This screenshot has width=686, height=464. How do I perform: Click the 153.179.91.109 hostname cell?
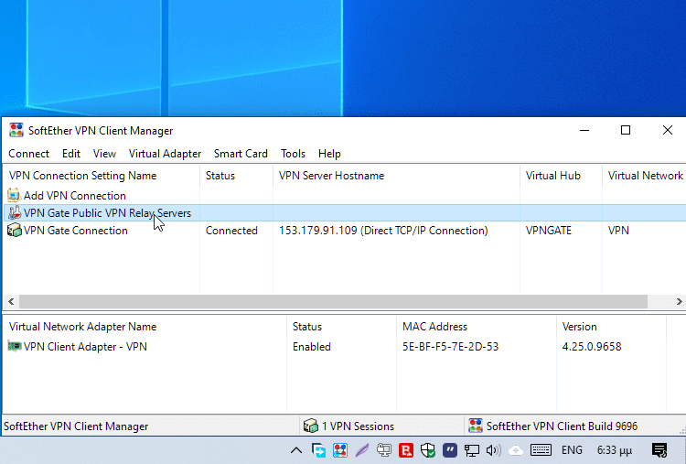point(383,231)
